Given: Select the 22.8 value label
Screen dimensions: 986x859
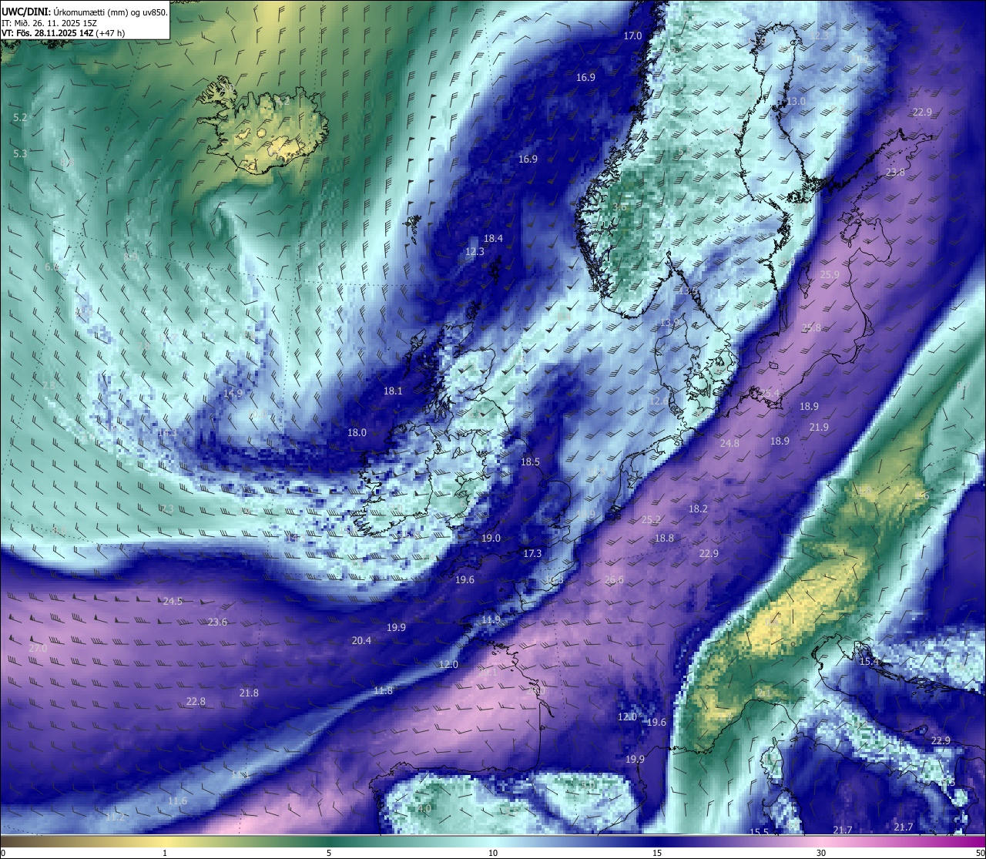Looking at the screenshot, I should pos(196,701).
